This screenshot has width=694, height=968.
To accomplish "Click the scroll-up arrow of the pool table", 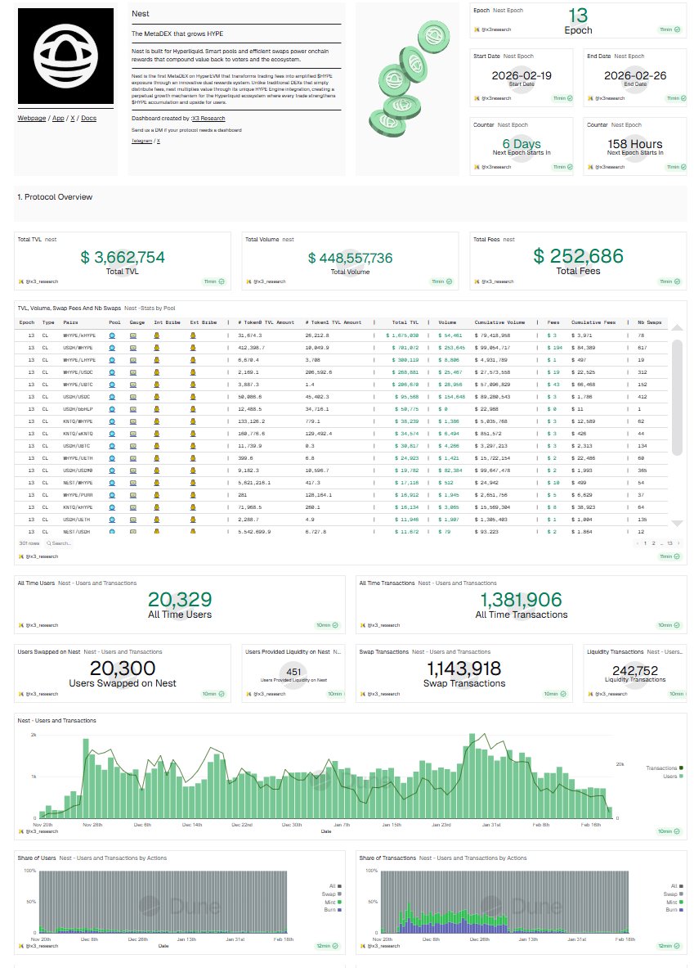I will tap(677, 328).
